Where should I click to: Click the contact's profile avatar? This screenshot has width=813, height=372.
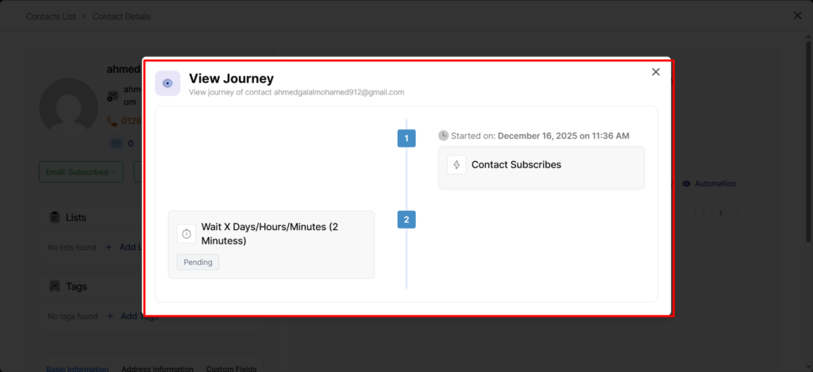[x=68, y=106]
